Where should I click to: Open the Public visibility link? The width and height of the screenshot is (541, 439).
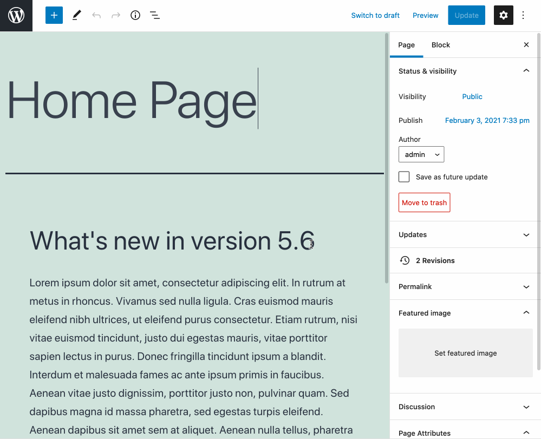tap(472, 96)
